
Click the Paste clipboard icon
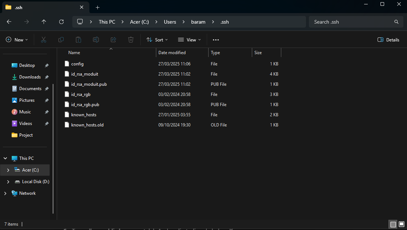pos(78,40)
